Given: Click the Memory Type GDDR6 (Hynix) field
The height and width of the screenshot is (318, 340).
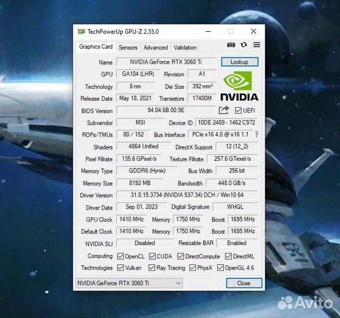Looking at the screenshot, I should (x=147, y=171).
